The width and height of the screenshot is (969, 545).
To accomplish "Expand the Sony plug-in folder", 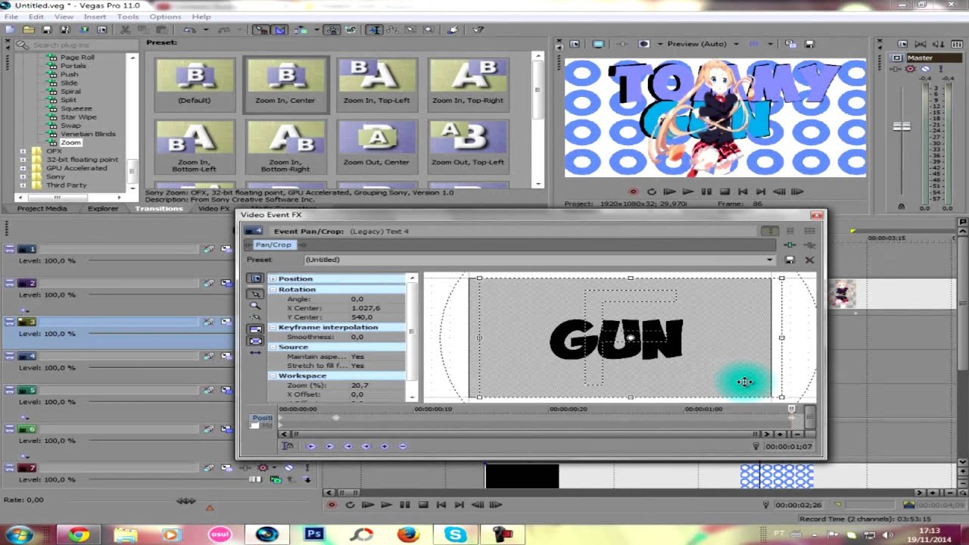I will click(x=23, y=176).
